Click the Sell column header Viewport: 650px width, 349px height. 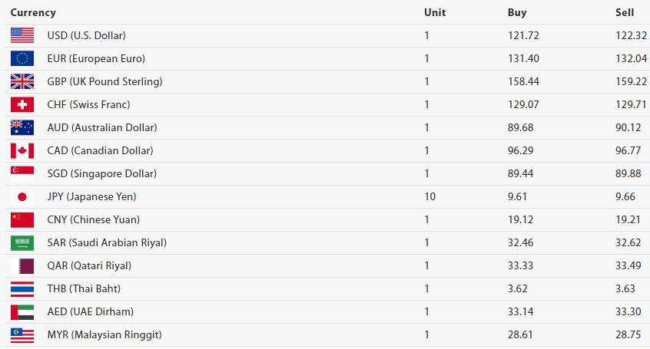pos(625,12)
